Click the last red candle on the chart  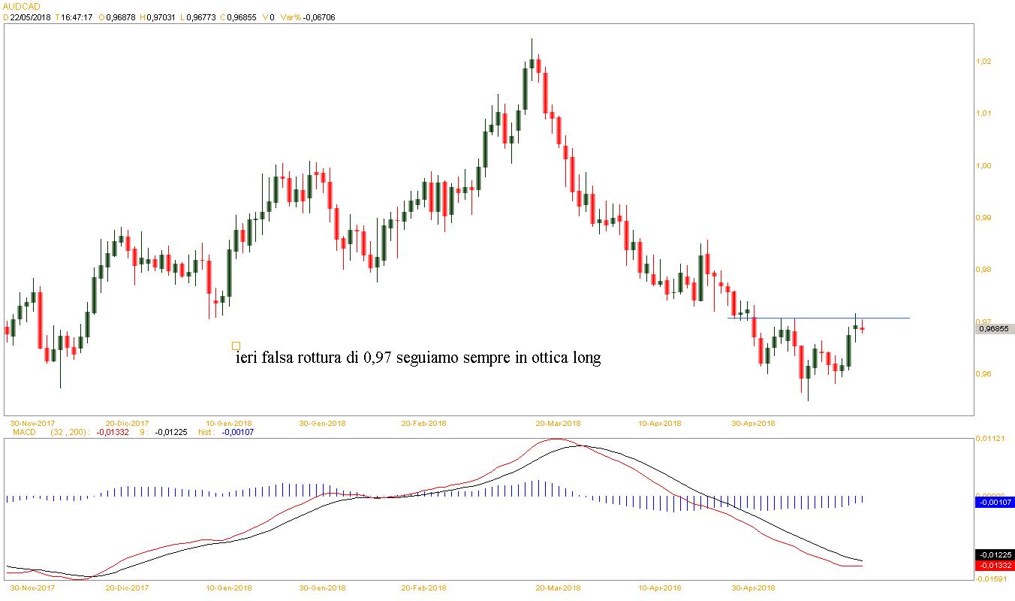pyautogui.click(x=863, y=329)
